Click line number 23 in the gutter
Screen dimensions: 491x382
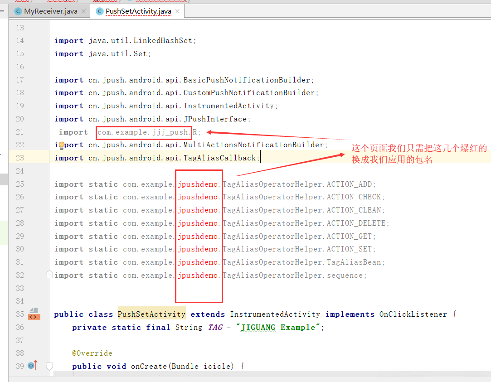click(20, 158)
